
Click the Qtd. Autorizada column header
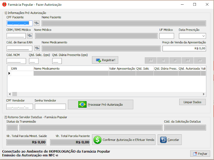coord(190,69)
